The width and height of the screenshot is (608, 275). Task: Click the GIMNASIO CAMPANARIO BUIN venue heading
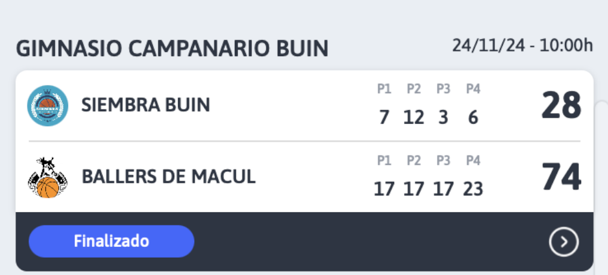(x=172, y=48)
